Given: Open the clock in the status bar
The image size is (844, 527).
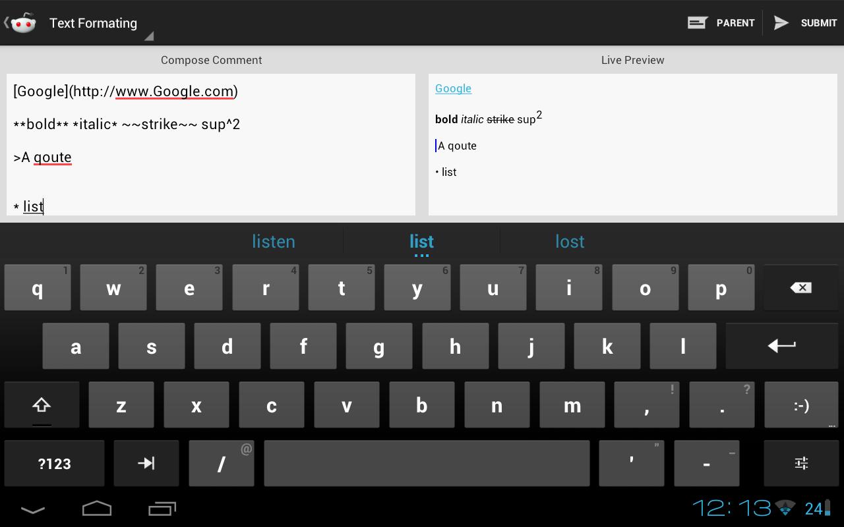Looking at the screenshot, I should coord(731,508).
